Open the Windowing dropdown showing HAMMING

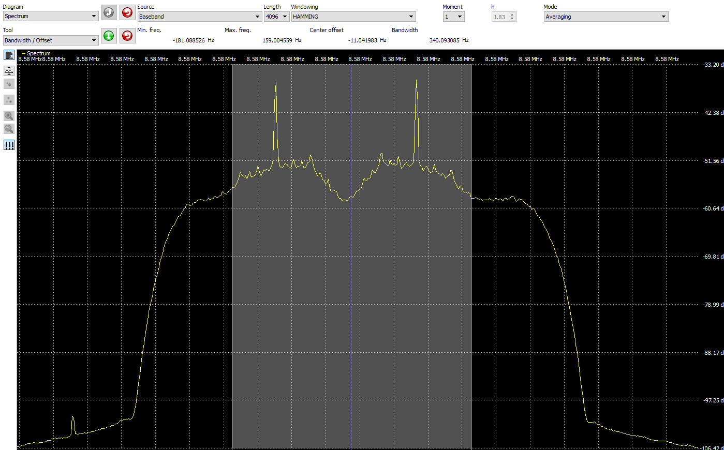point(353,17)
